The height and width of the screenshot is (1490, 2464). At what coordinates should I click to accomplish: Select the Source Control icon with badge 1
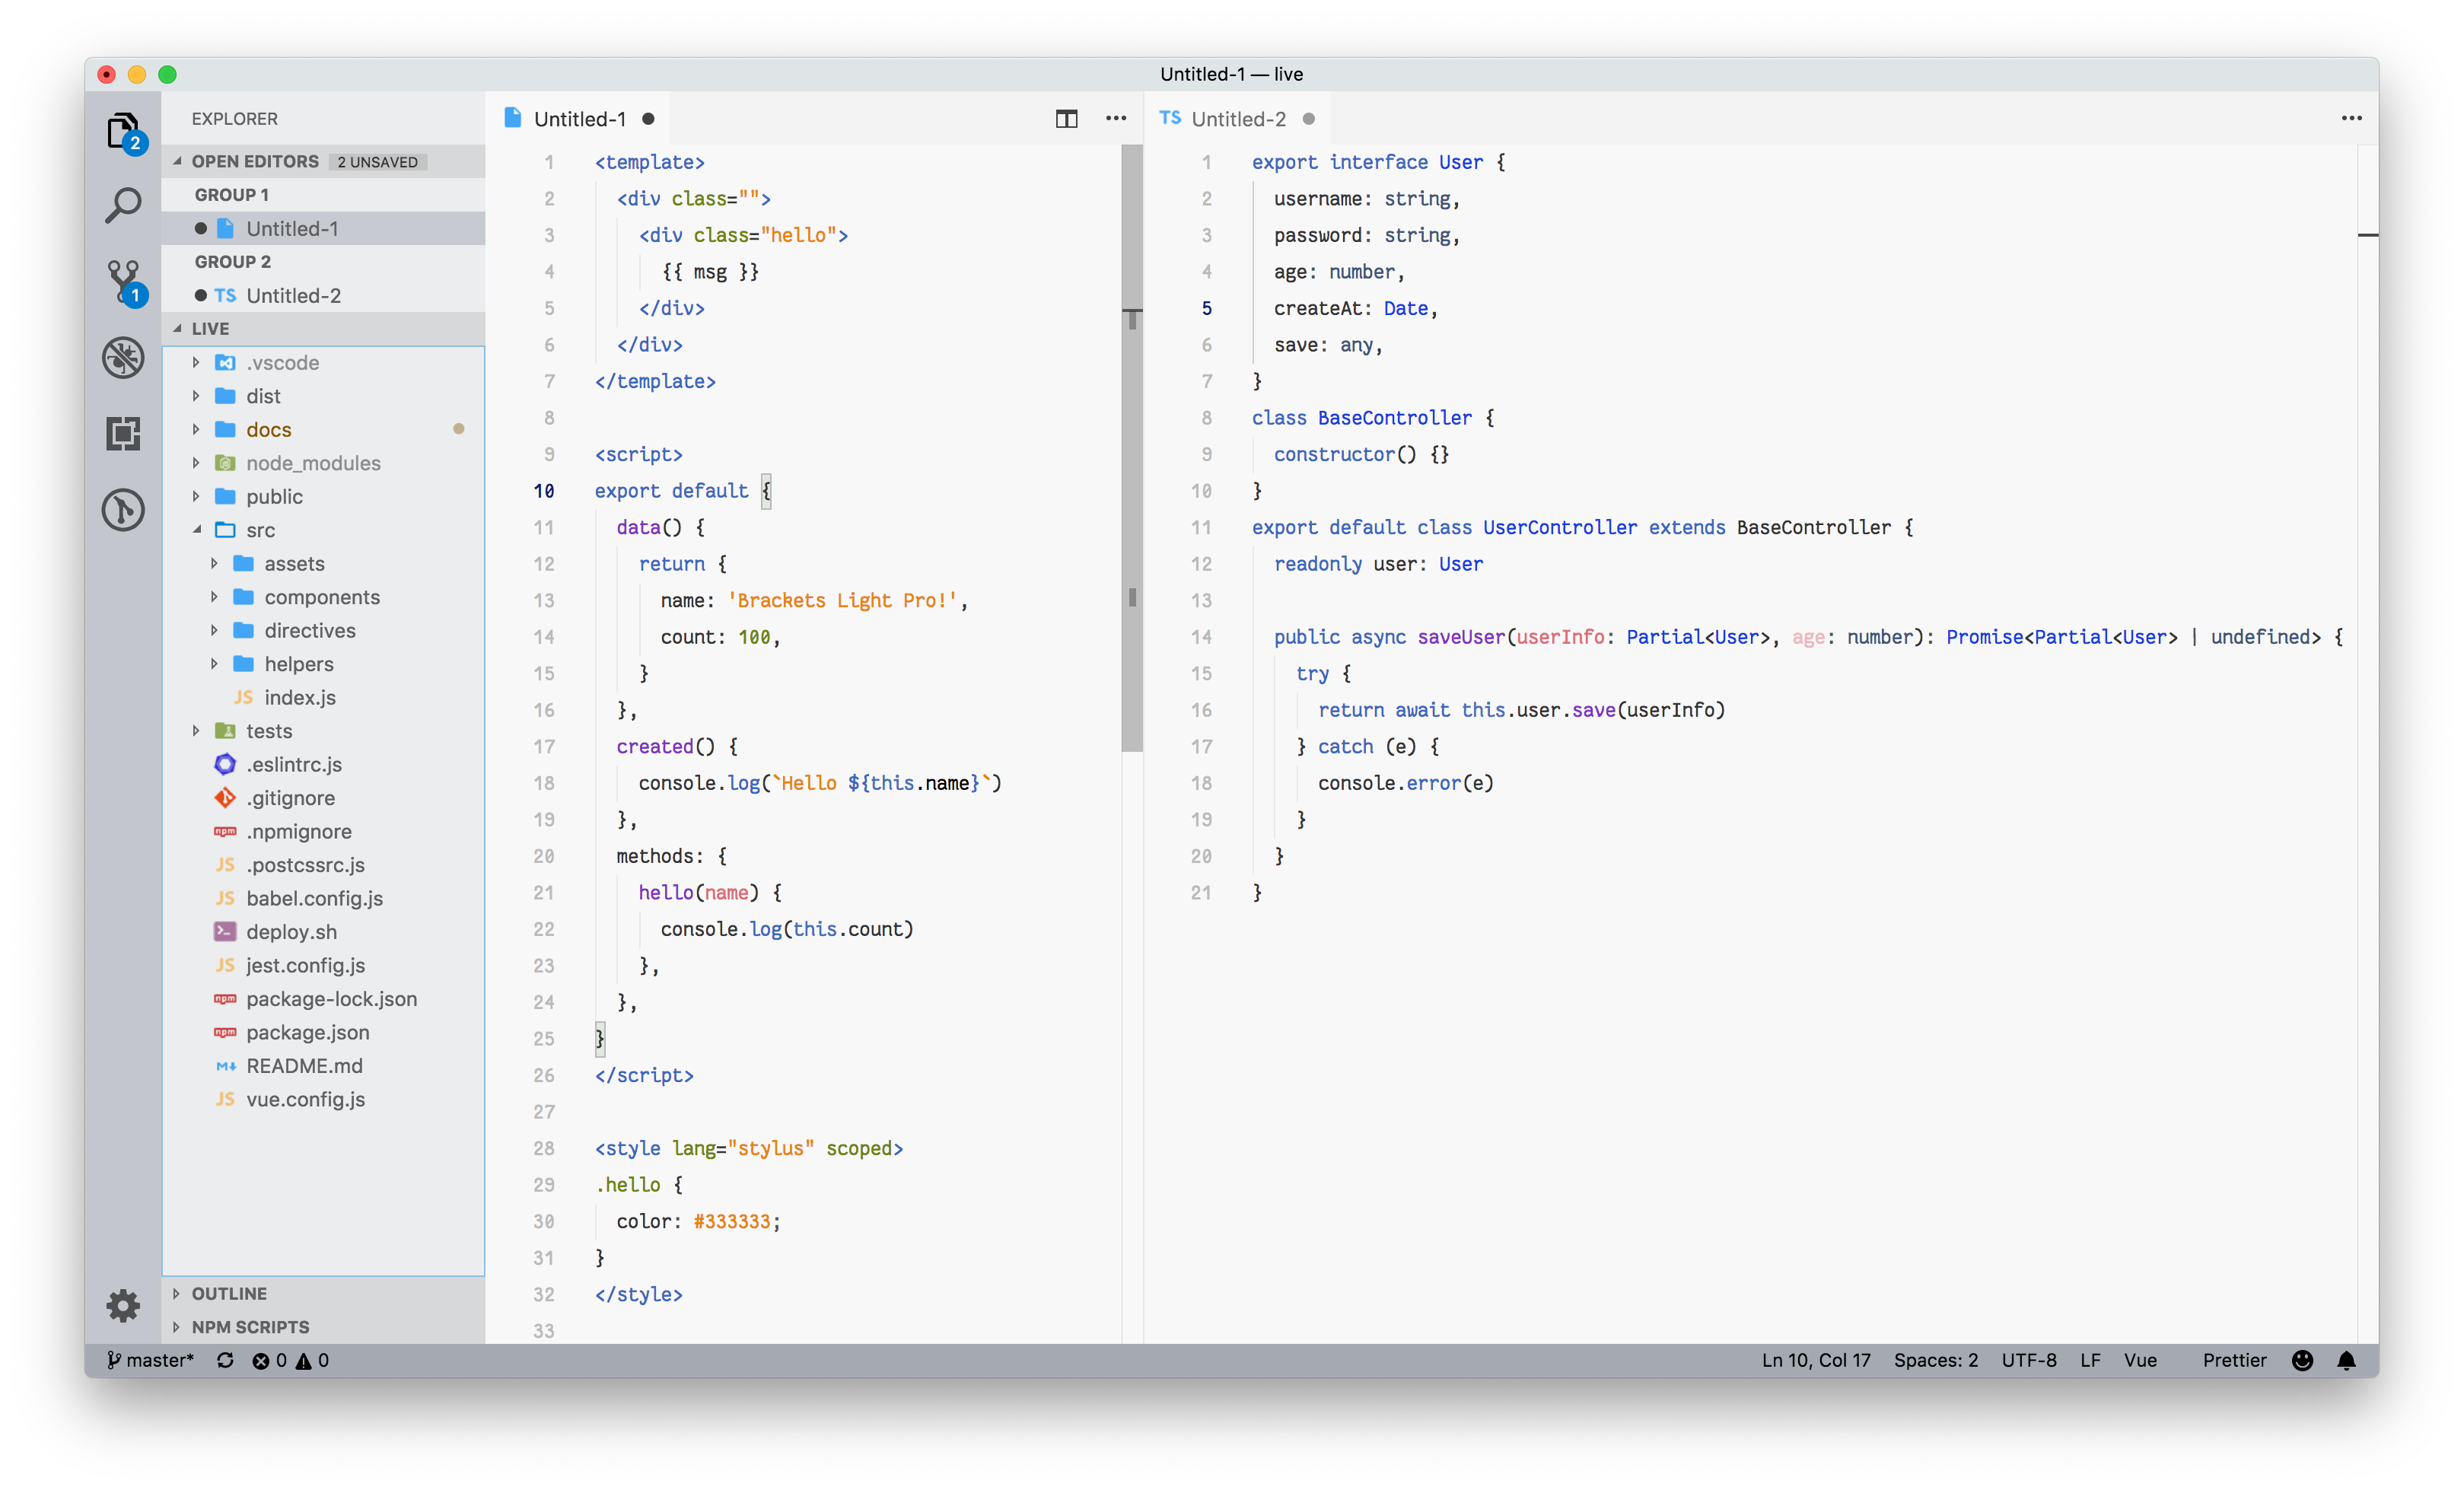coord(123,281)
